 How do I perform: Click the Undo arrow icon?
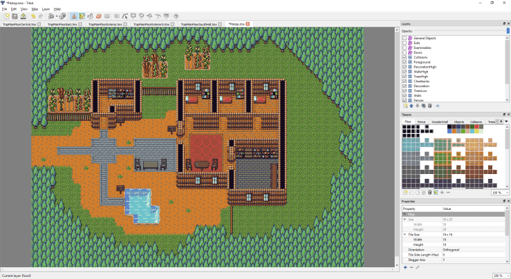pos(33,15)
